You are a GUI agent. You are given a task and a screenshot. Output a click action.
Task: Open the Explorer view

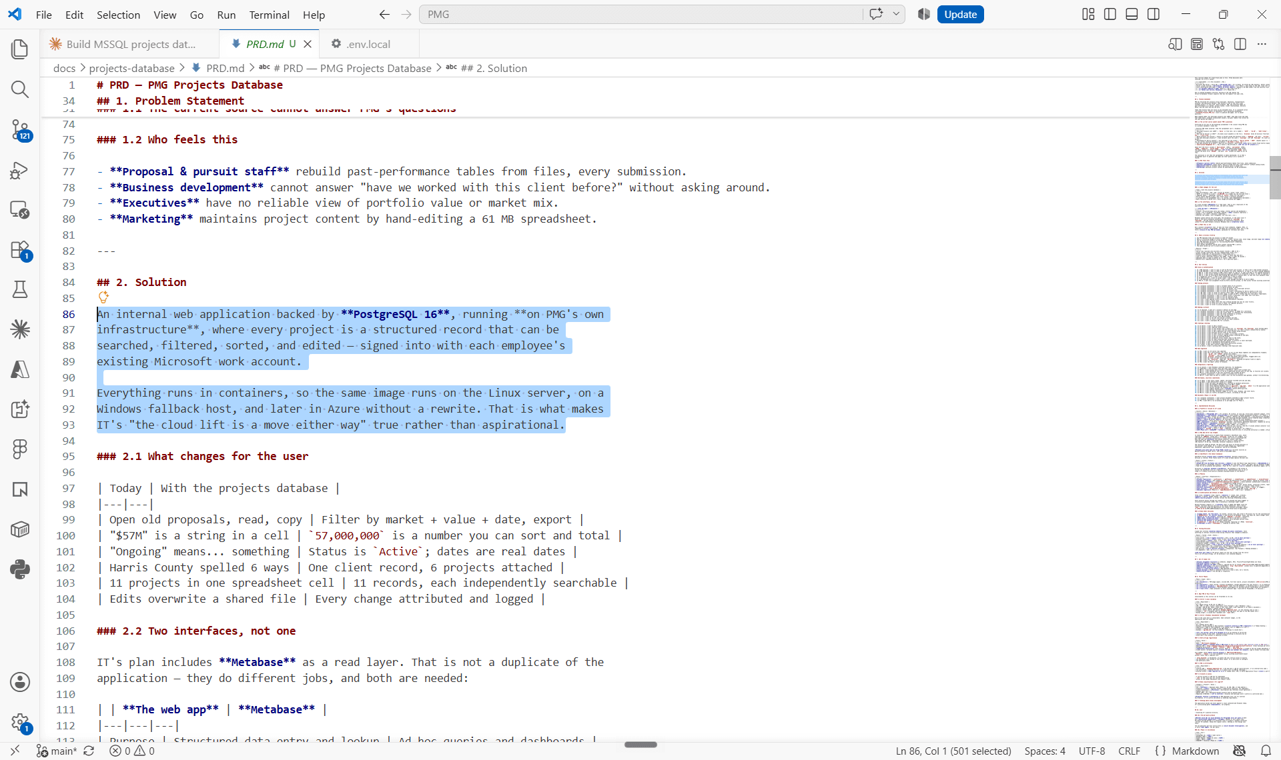point(20,49)
